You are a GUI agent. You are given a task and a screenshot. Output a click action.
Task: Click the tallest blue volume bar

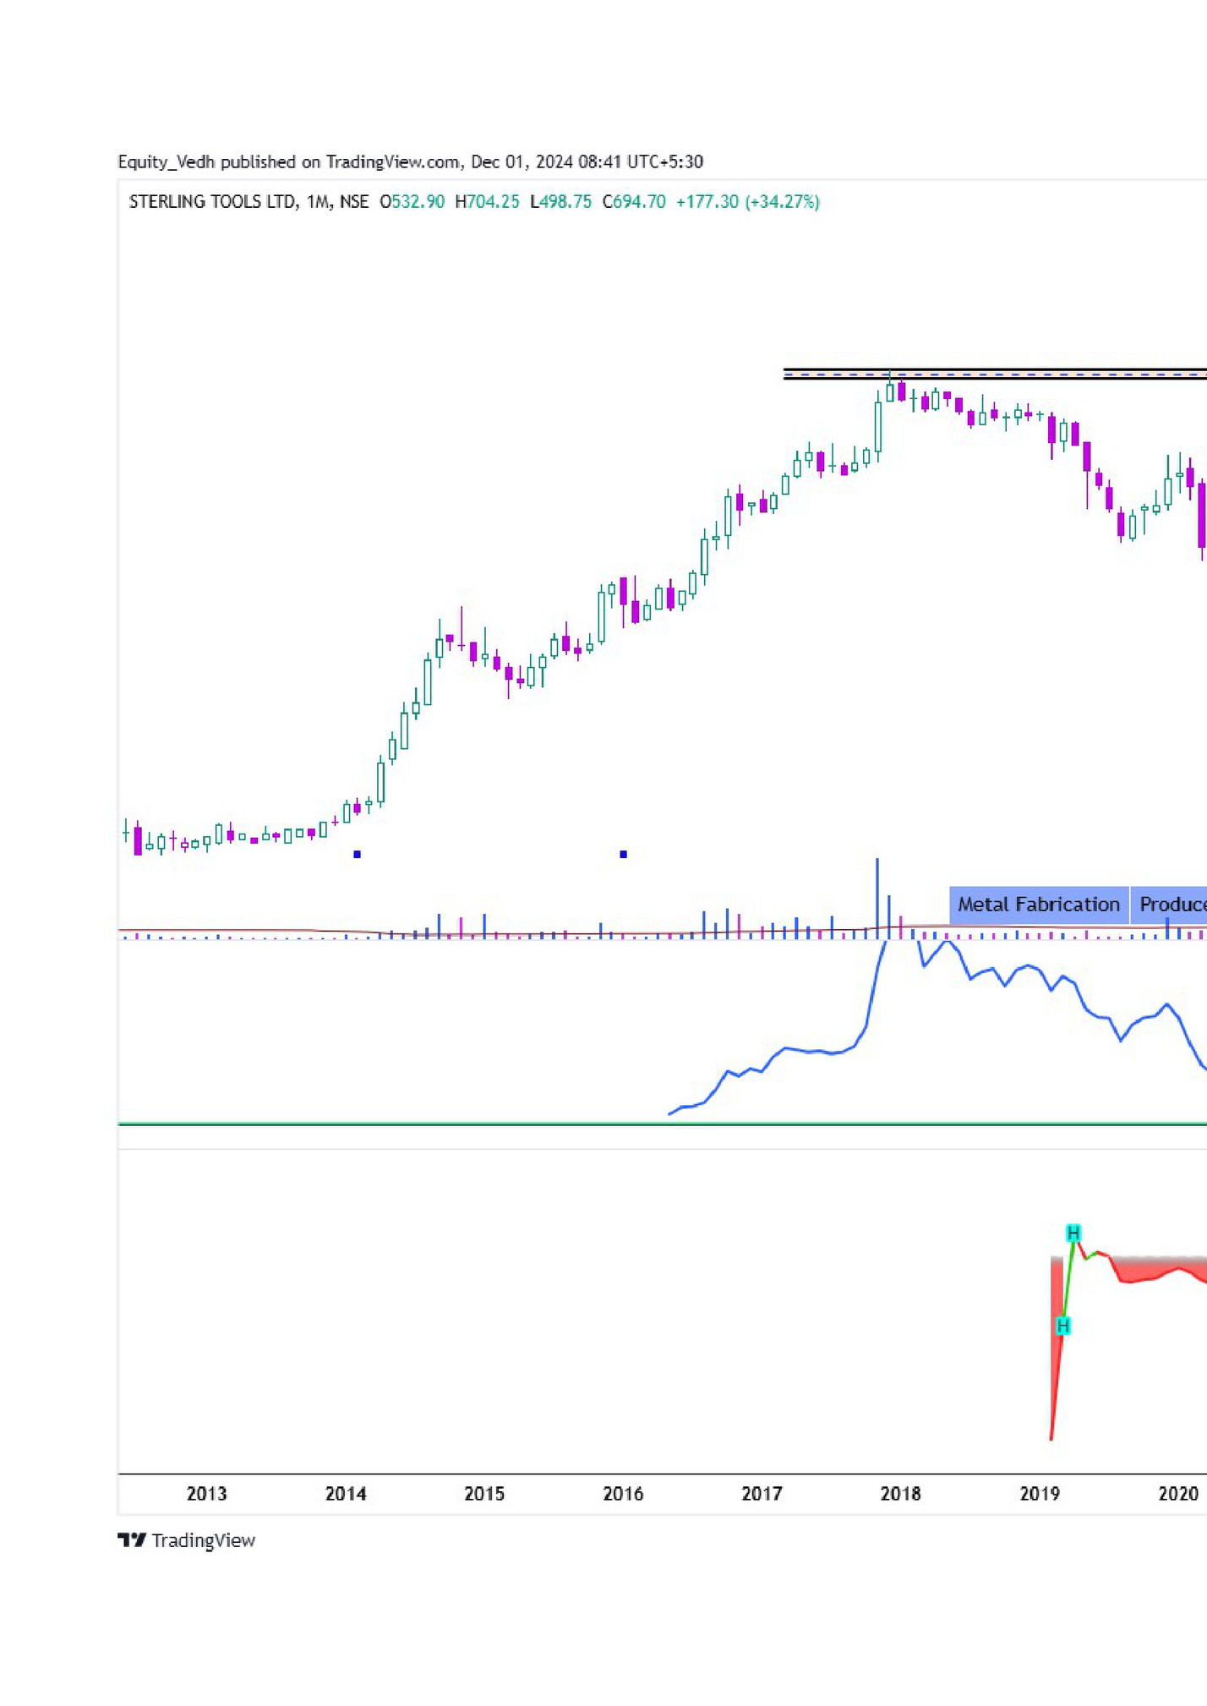coord(877,896)
